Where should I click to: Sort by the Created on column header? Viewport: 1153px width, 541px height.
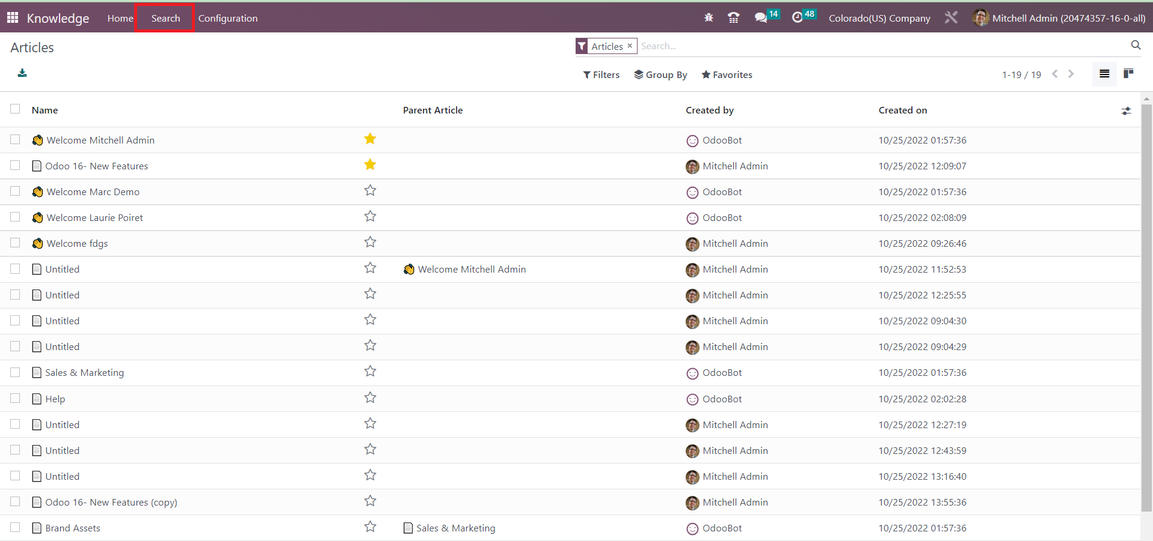click(903, 110)
